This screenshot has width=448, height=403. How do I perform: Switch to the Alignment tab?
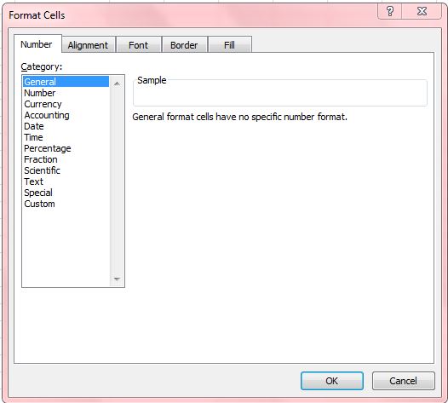(x=89, y=45)
